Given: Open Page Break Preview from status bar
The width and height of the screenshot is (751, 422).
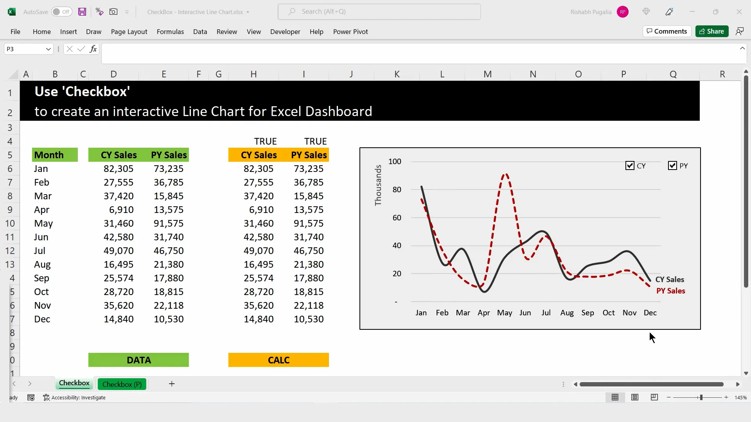Looking at the screenshot, I should tap(654, 397).
